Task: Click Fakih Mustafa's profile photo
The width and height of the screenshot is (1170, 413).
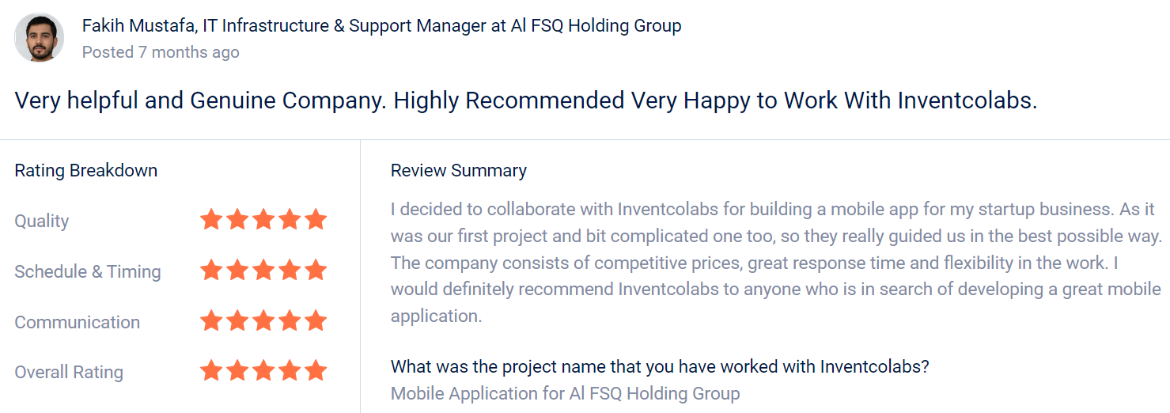Action: point(40,38)
